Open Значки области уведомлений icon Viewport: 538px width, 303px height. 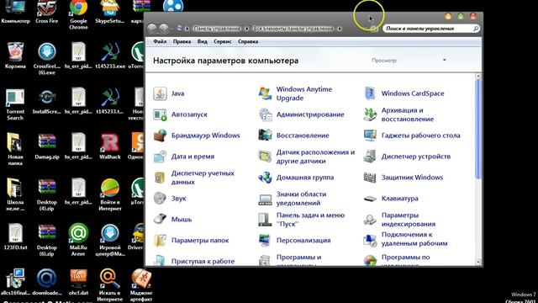pos(265,199)
